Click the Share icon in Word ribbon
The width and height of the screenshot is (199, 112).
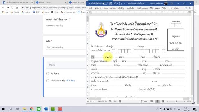click(x=186, y=8)
